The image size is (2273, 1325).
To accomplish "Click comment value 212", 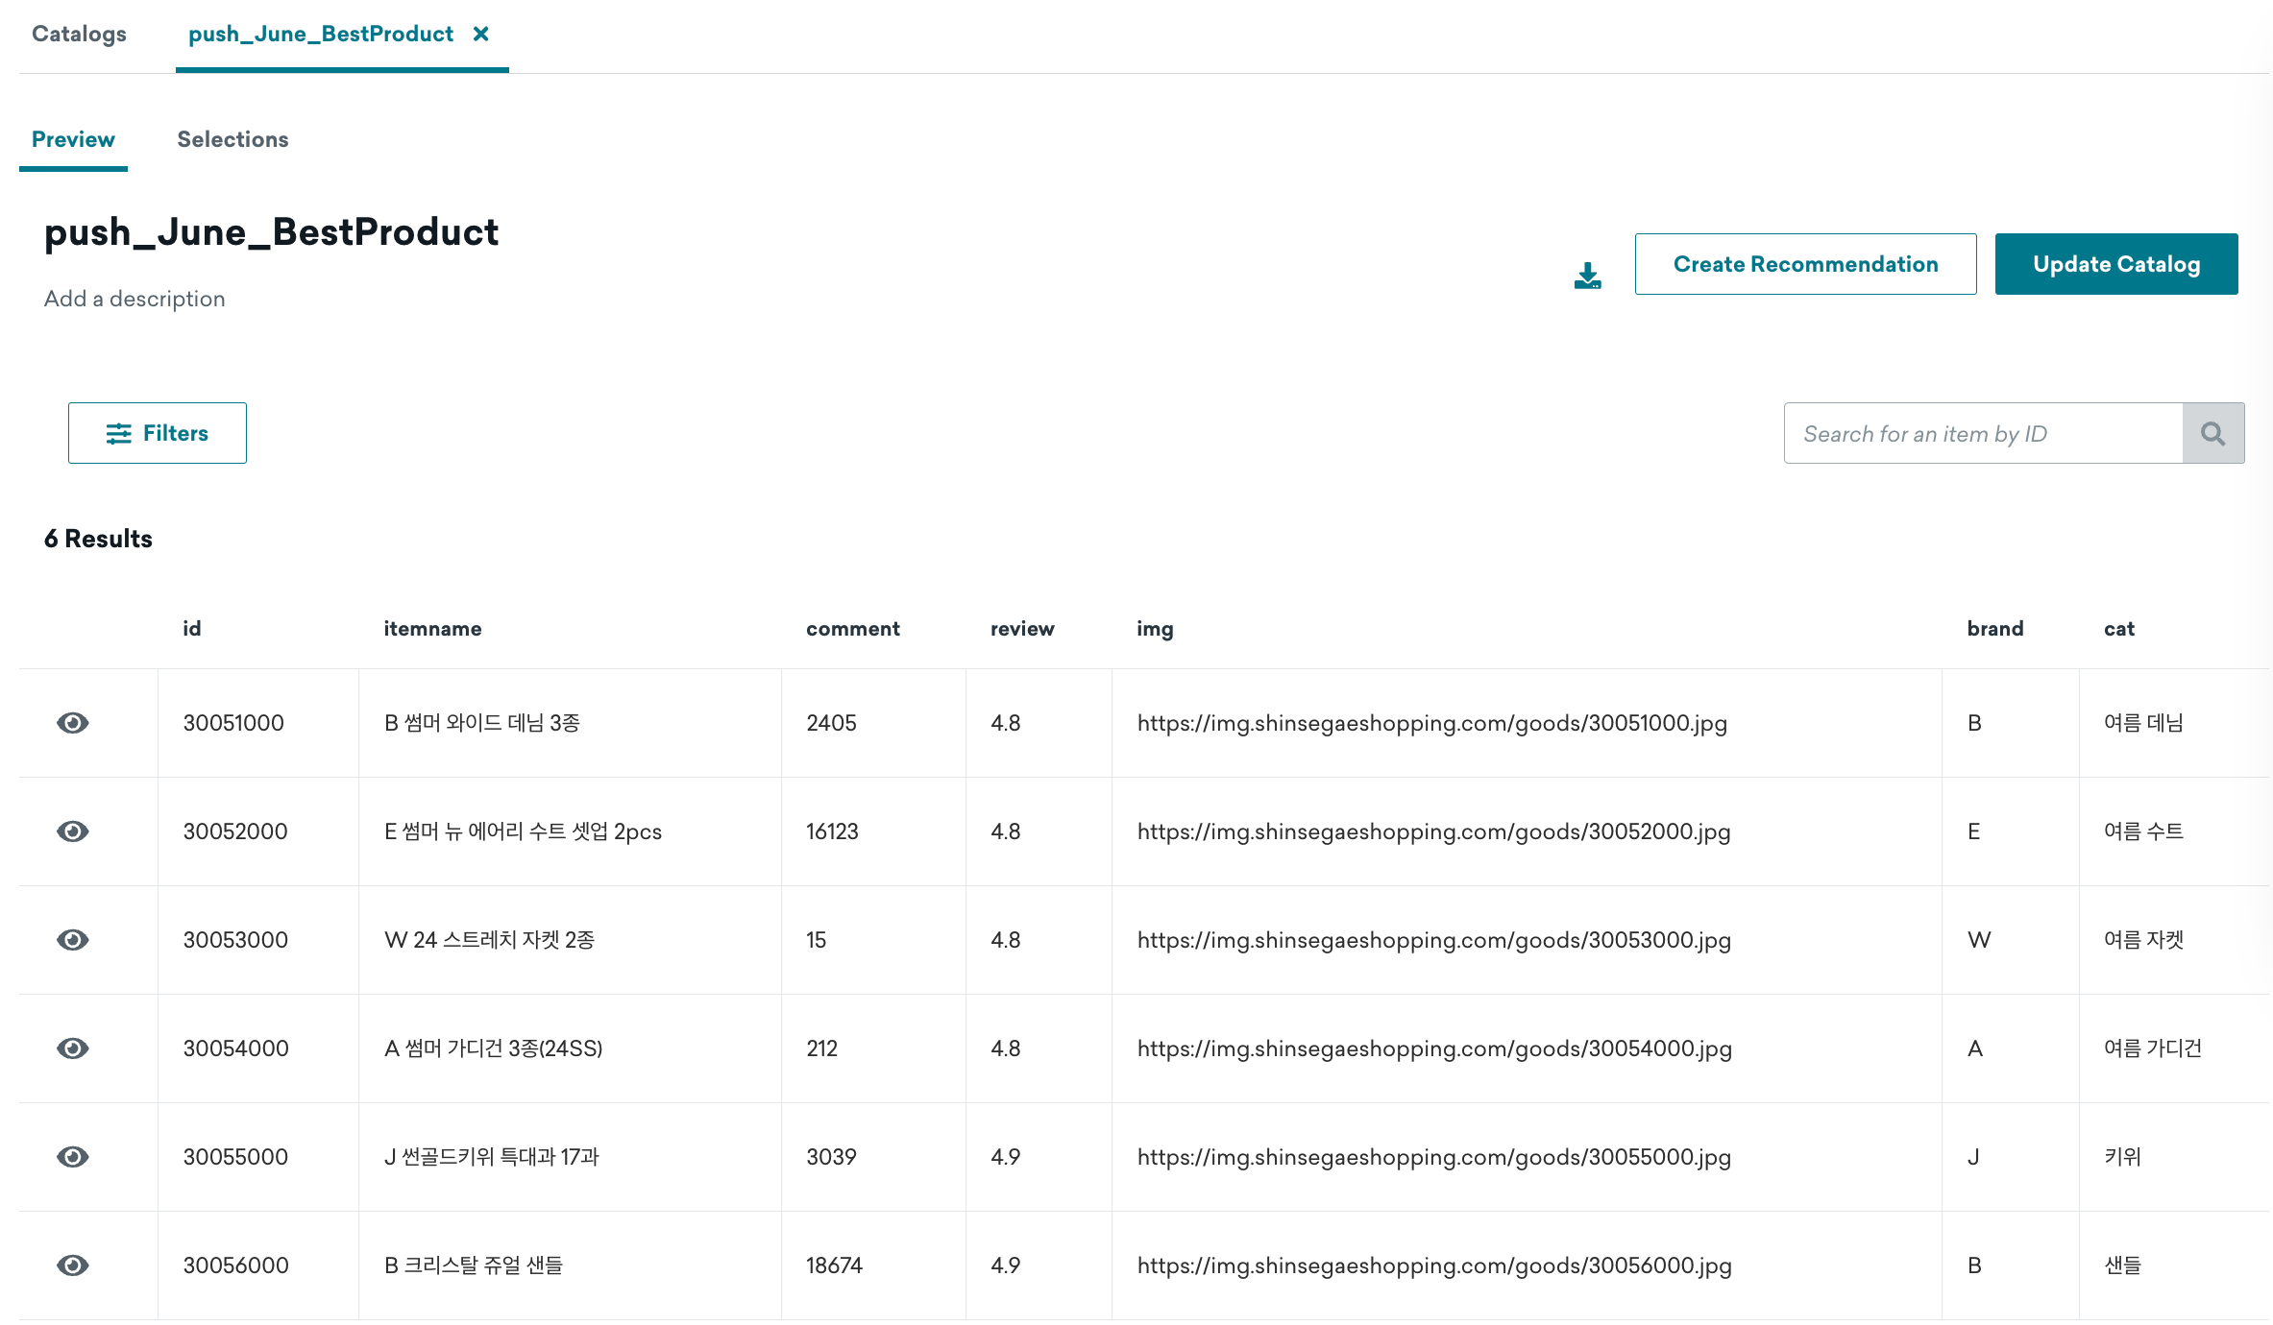I will (x=821, y=1048).
